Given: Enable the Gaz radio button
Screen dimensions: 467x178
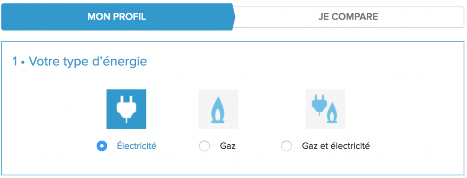Looking at the screenshot, I should tap(204, 146).
